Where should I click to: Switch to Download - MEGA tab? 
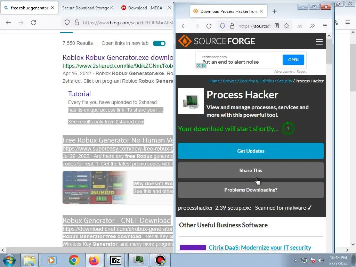point(145,8)
